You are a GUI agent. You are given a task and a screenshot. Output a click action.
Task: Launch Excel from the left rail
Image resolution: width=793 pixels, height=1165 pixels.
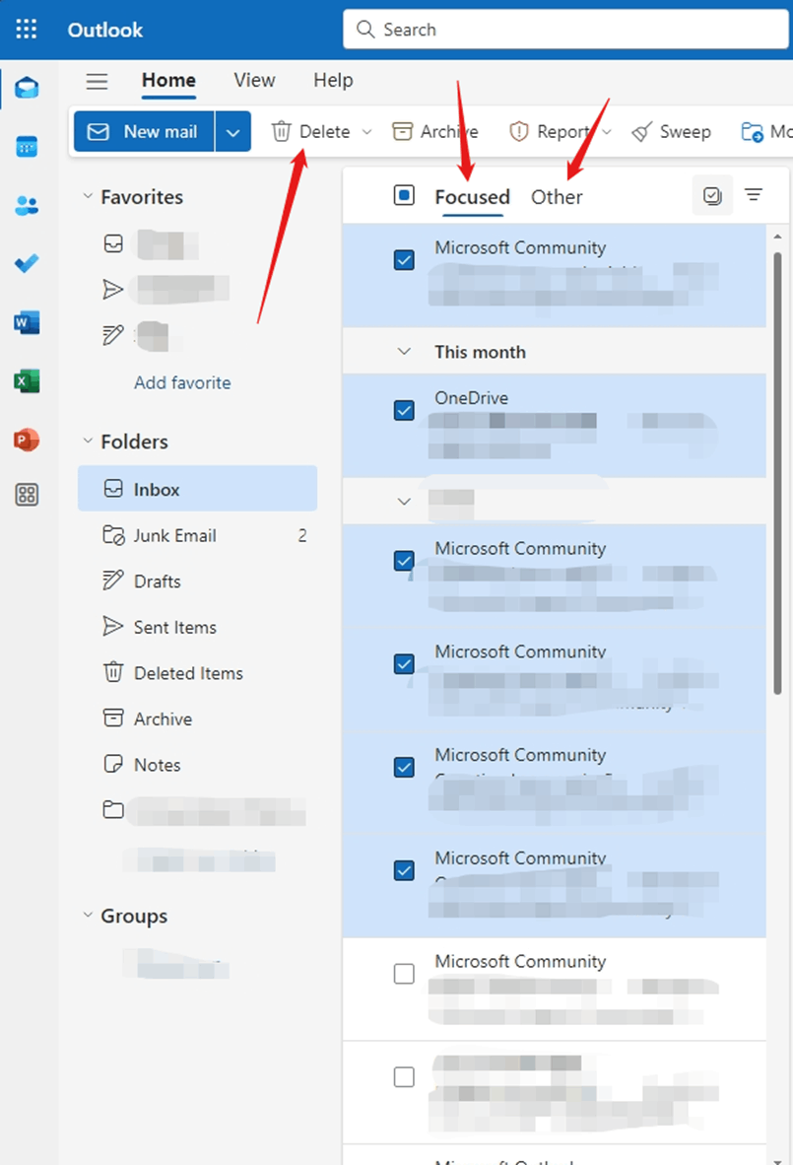[x=27, y=381]
